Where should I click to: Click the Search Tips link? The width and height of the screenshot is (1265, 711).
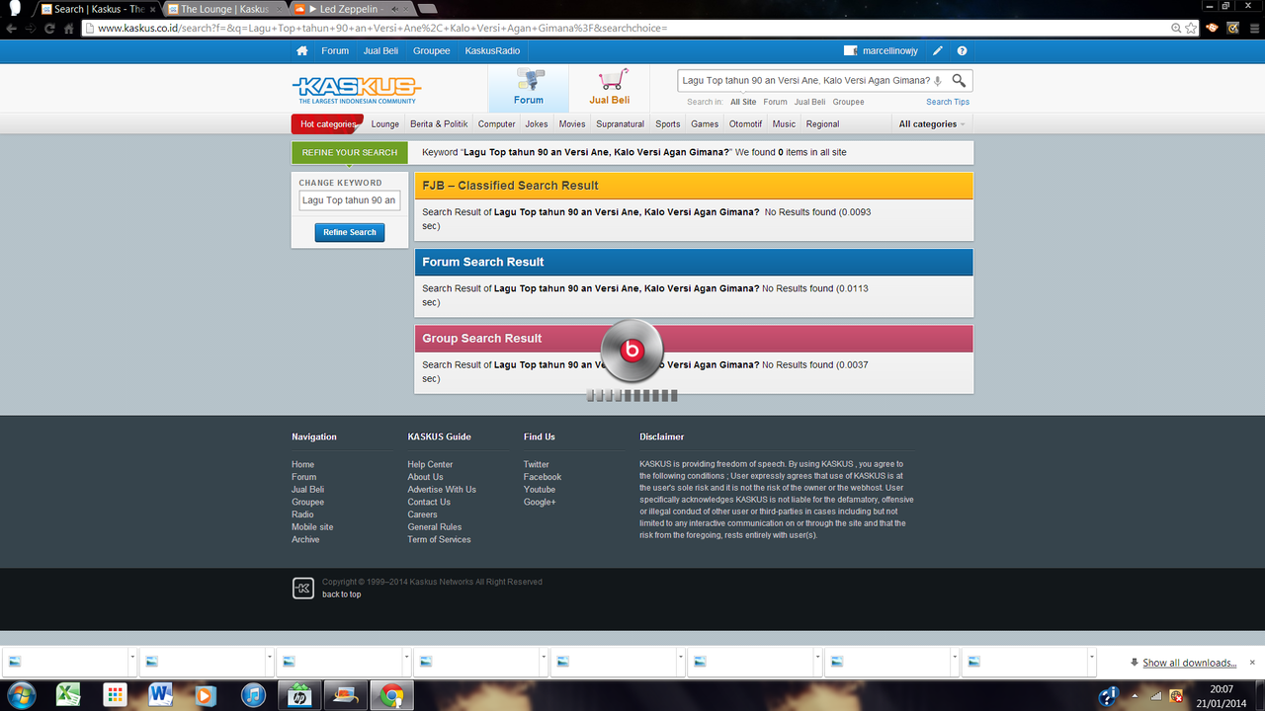point(948,102)
